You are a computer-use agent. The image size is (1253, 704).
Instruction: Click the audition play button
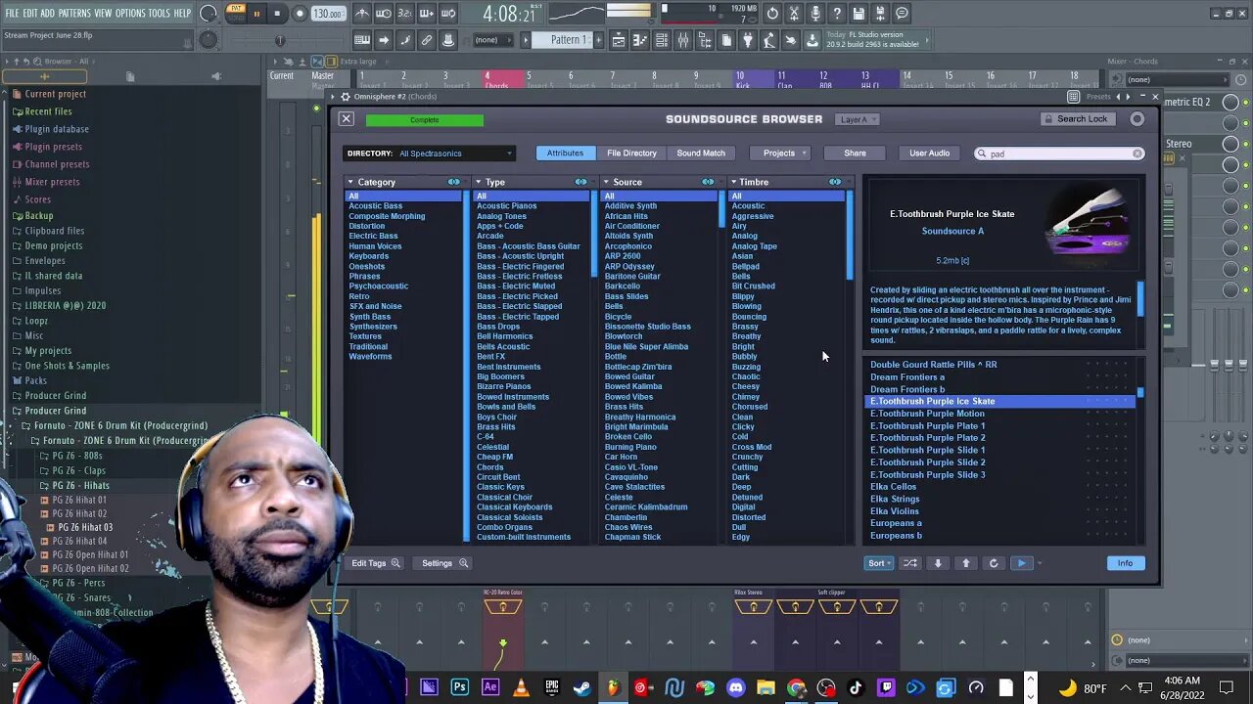coord(1021,563)
